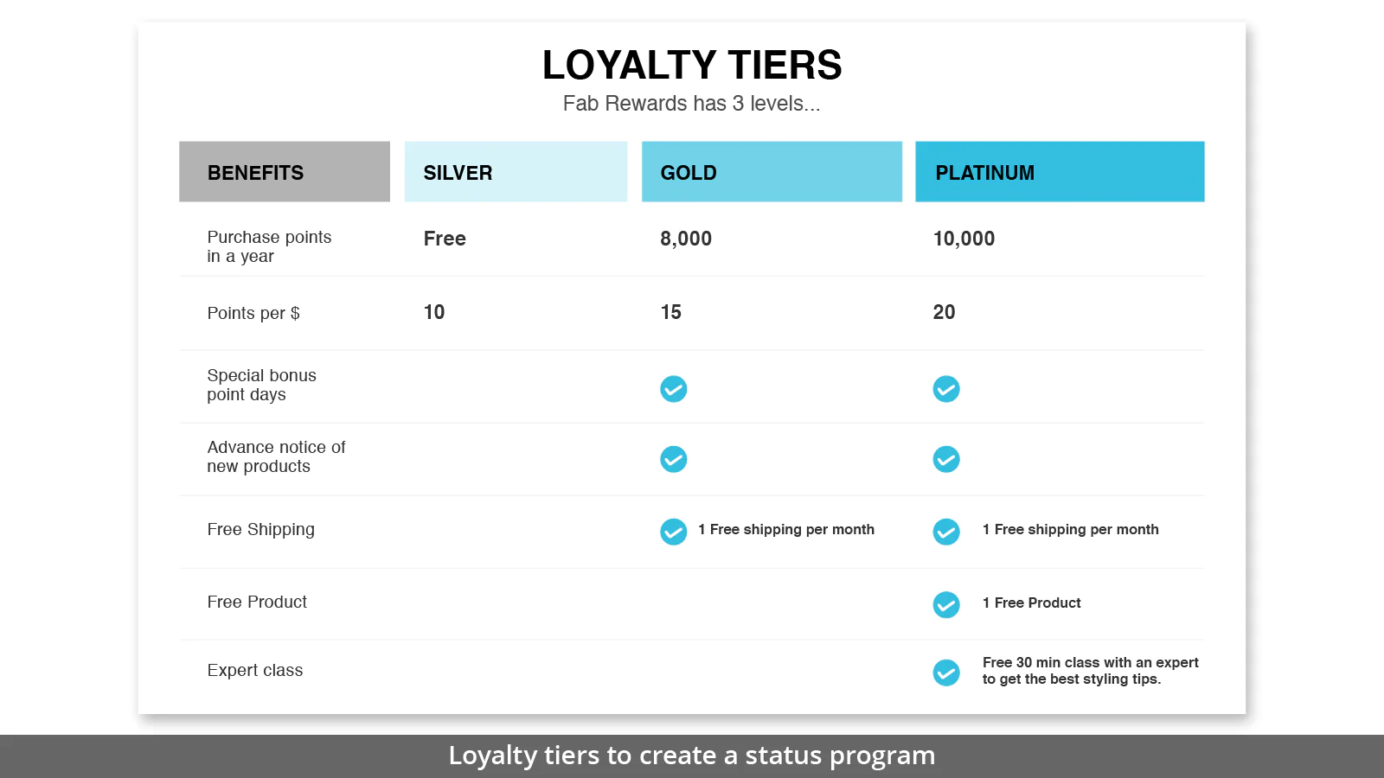Select the PLATINUM tier header
Viewport: 1384px width, 778px height.
1060,172
